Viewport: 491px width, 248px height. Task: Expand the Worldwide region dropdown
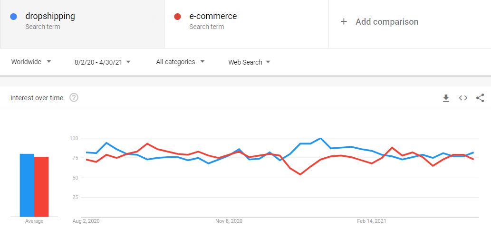coord(31,62)
